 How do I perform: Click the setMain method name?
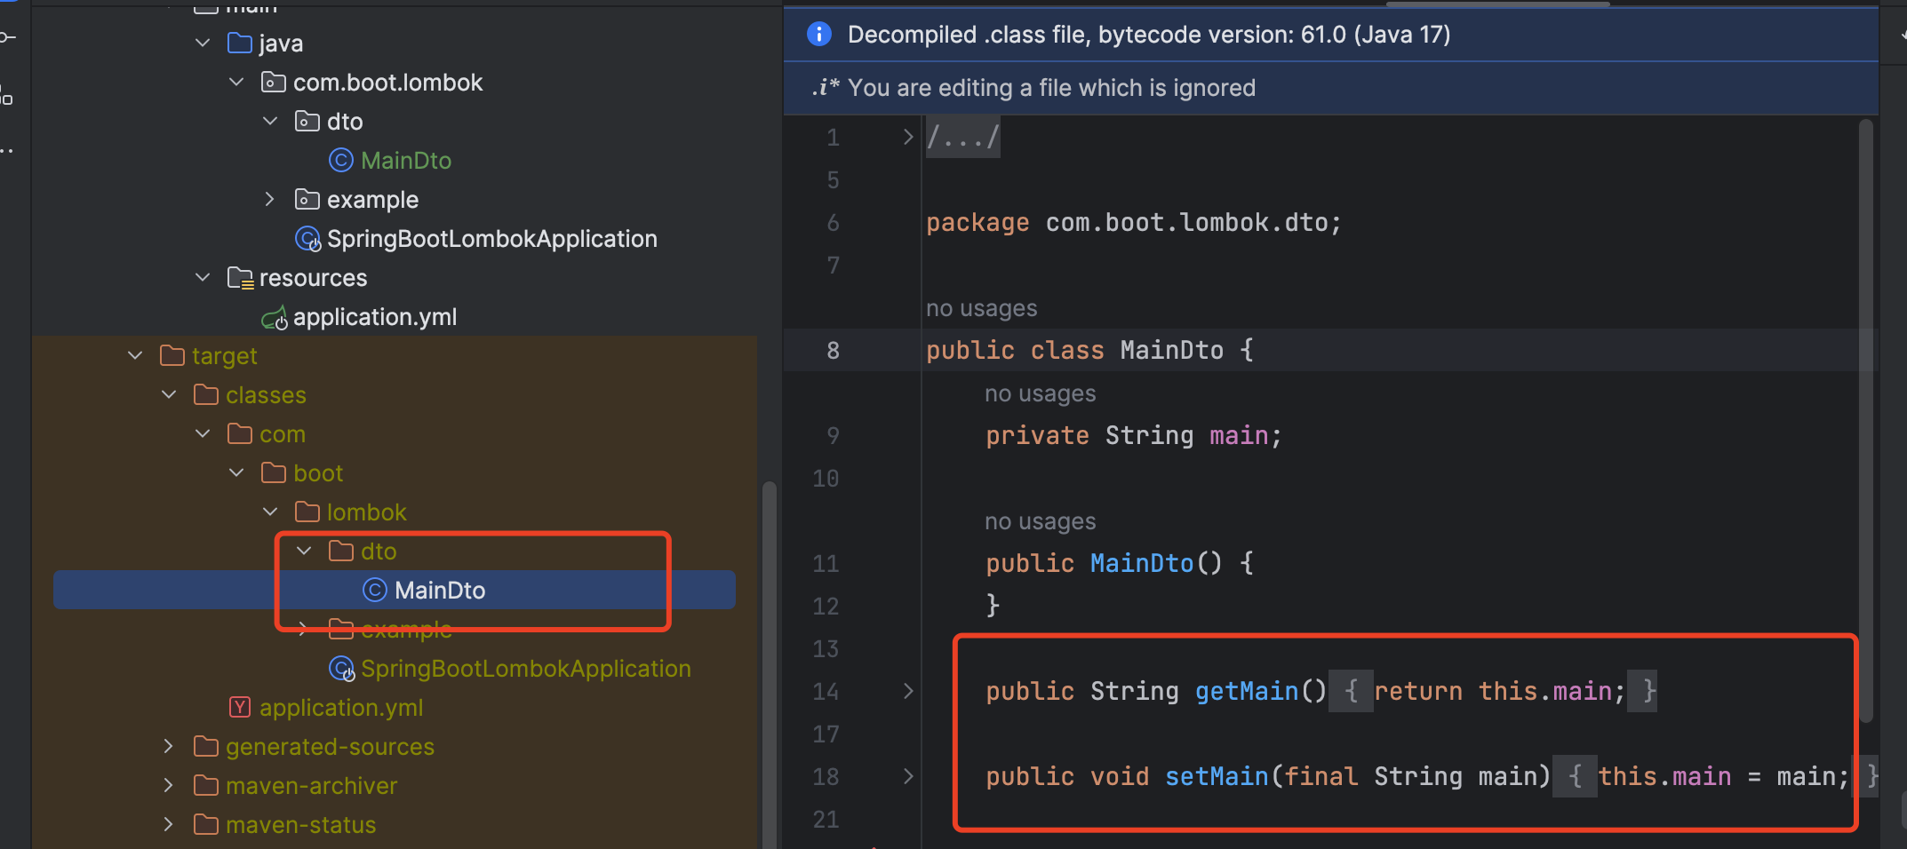pos(1217,776)
